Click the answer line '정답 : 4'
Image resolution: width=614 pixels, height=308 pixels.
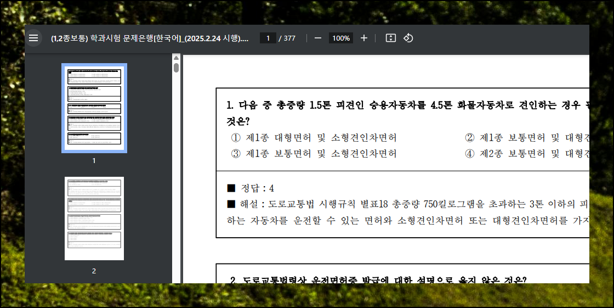(x=251, y=188)
